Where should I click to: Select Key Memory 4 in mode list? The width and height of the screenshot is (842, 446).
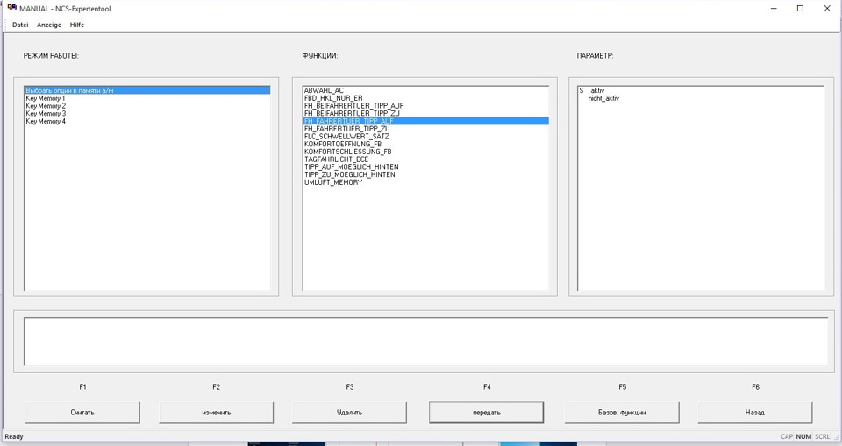pos(147,121)
